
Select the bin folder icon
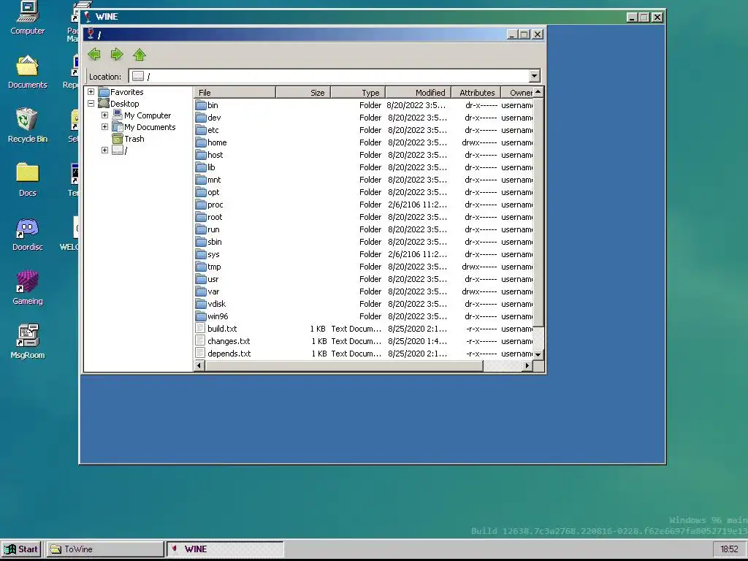(201, 105)
